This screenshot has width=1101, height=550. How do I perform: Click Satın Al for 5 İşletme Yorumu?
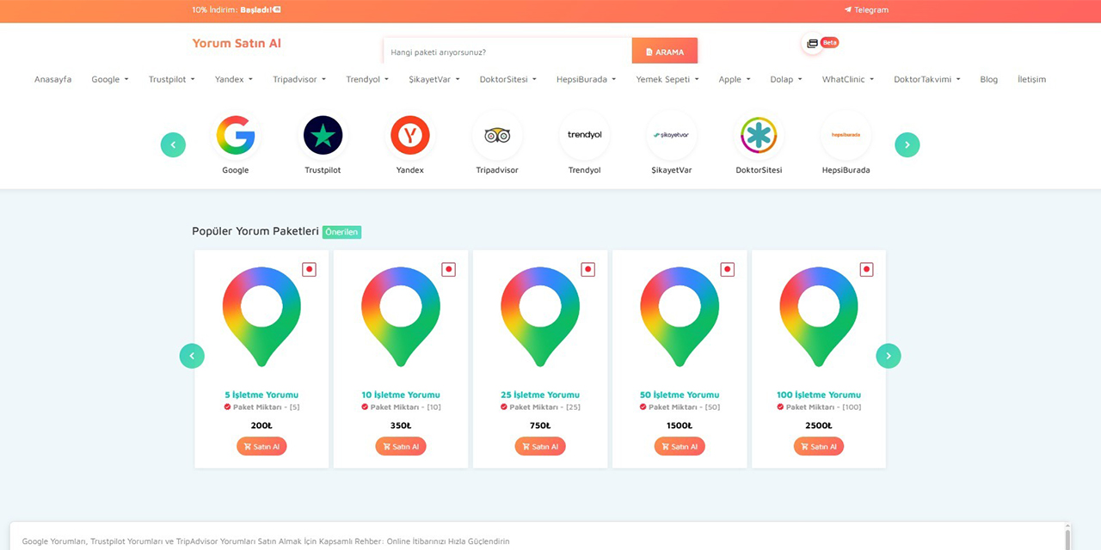click(261, 447)
